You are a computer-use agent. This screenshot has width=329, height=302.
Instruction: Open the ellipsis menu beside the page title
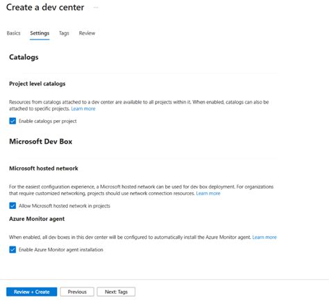pyautogui.click(x=96, y=8)
